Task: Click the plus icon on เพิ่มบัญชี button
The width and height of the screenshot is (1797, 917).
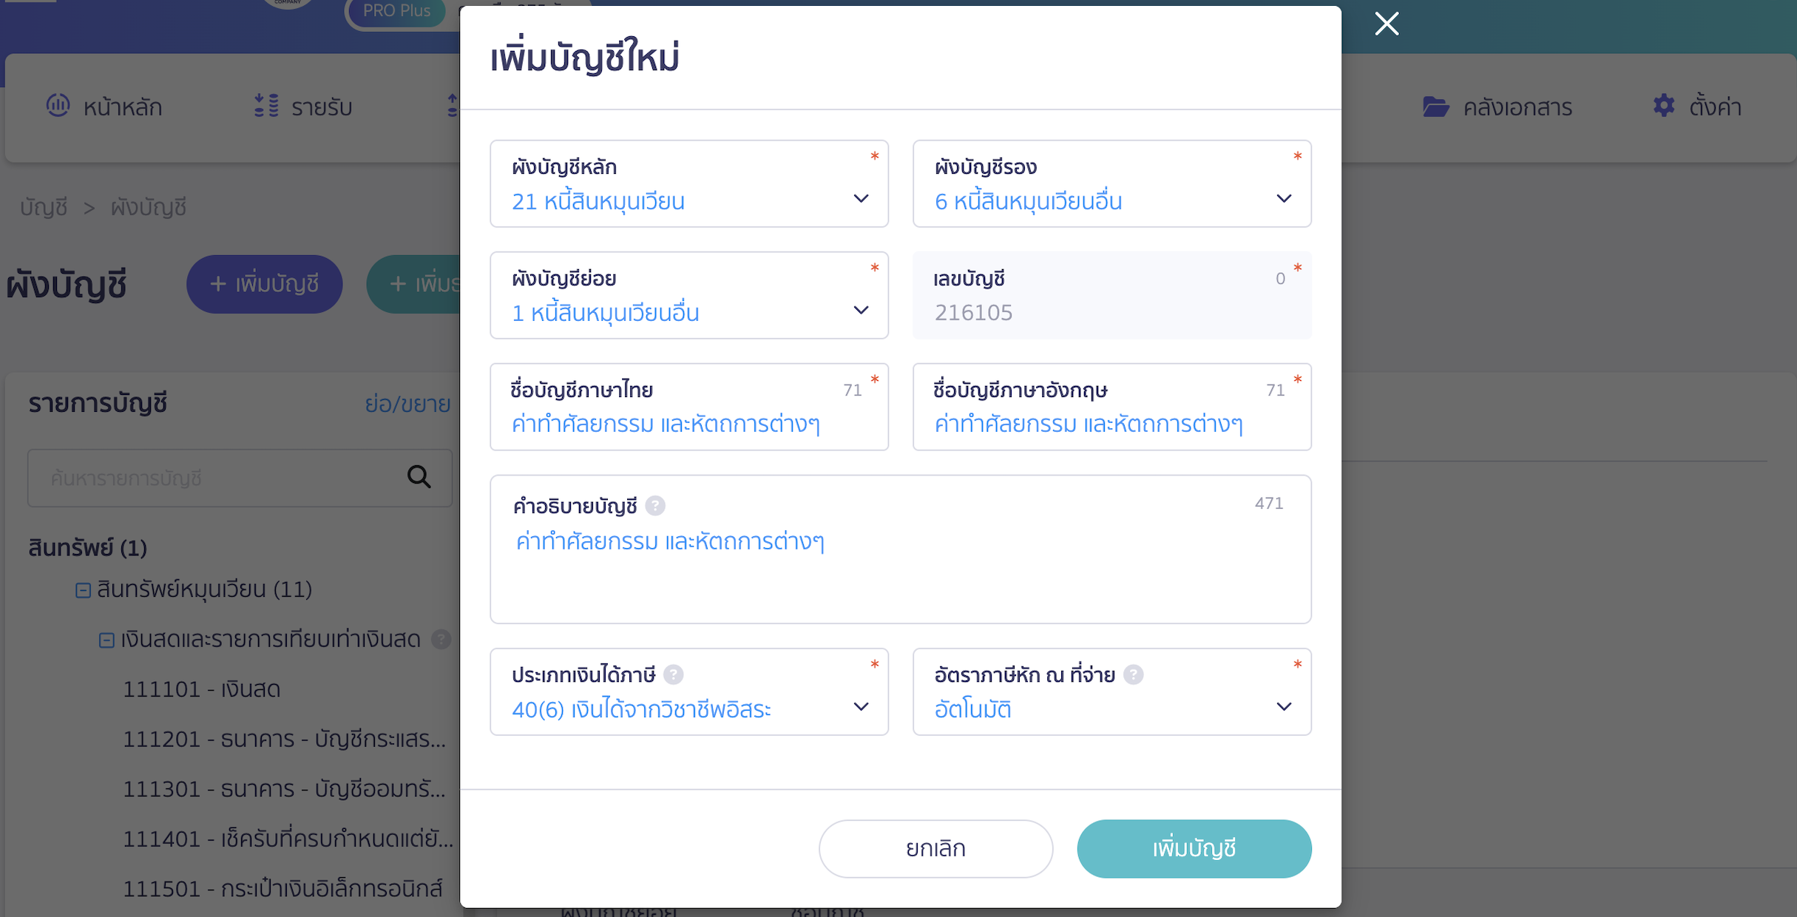Action: click(217, 284)
